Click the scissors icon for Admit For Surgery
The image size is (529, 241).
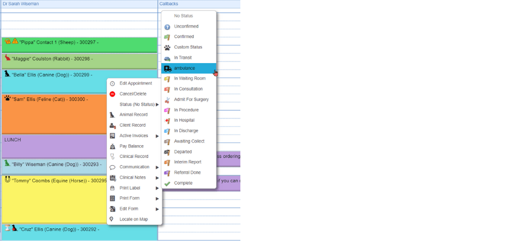pyautogui.click(x=167, y=99)
